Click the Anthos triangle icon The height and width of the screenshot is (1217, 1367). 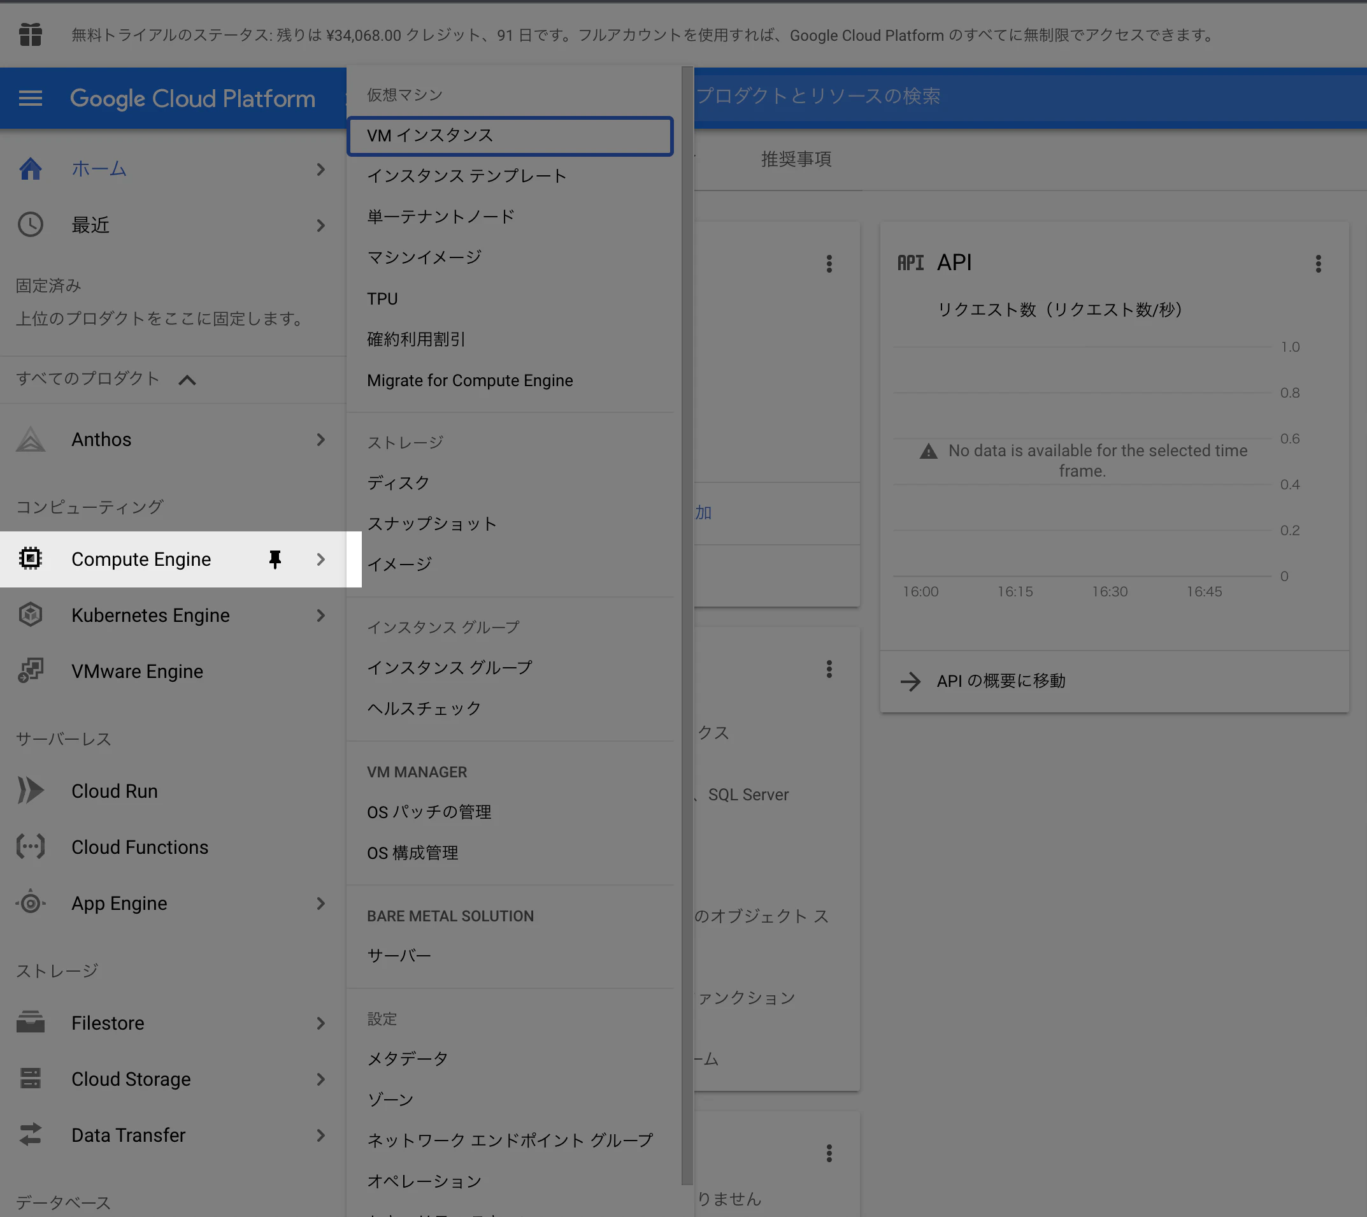pyautogui.click(x=30, y=440)
